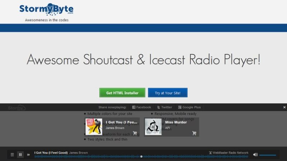Click 'Two styles: thick and thin' list item
Screen dimensions: 287x161
click(107, 139)
